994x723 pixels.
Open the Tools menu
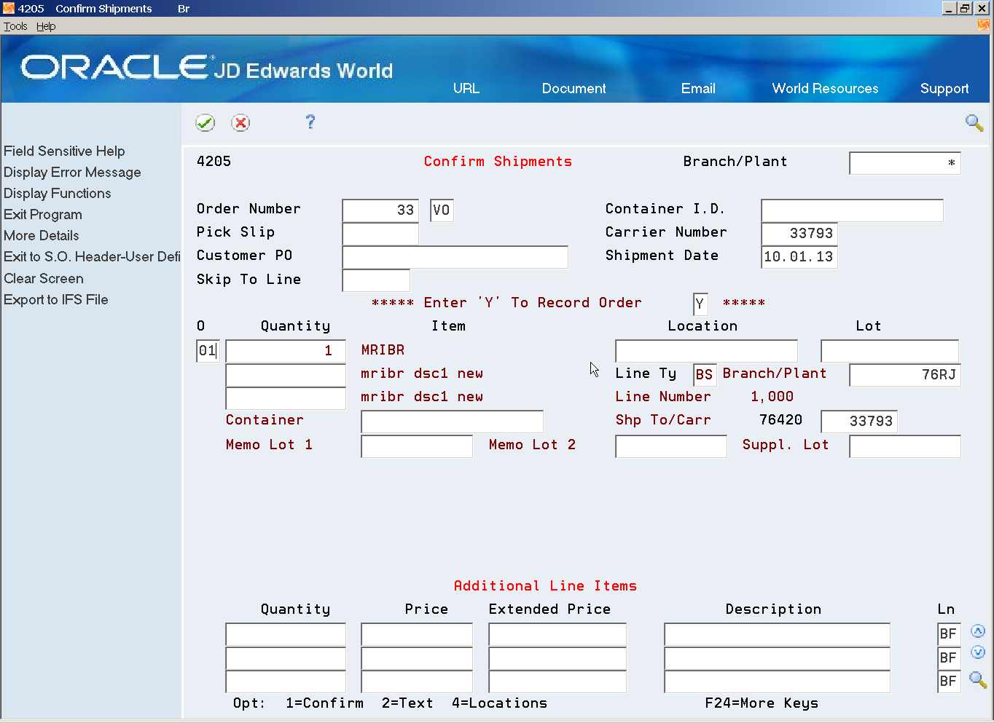click(x=15, y=26)
